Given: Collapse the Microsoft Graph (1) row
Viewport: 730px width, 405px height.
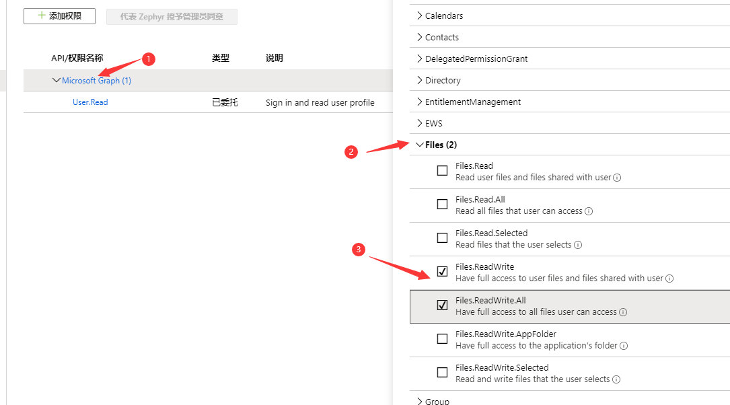Looking at the screenshot, I should click(x=56, y=81).
